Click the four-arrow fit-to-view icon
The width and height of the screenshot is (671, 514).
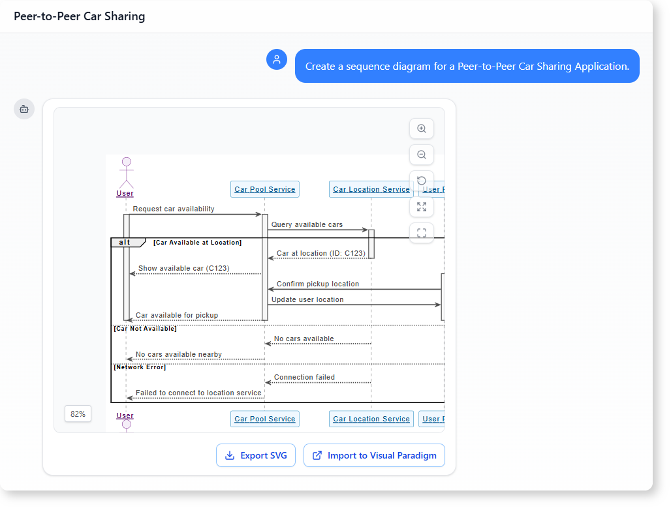422,207
